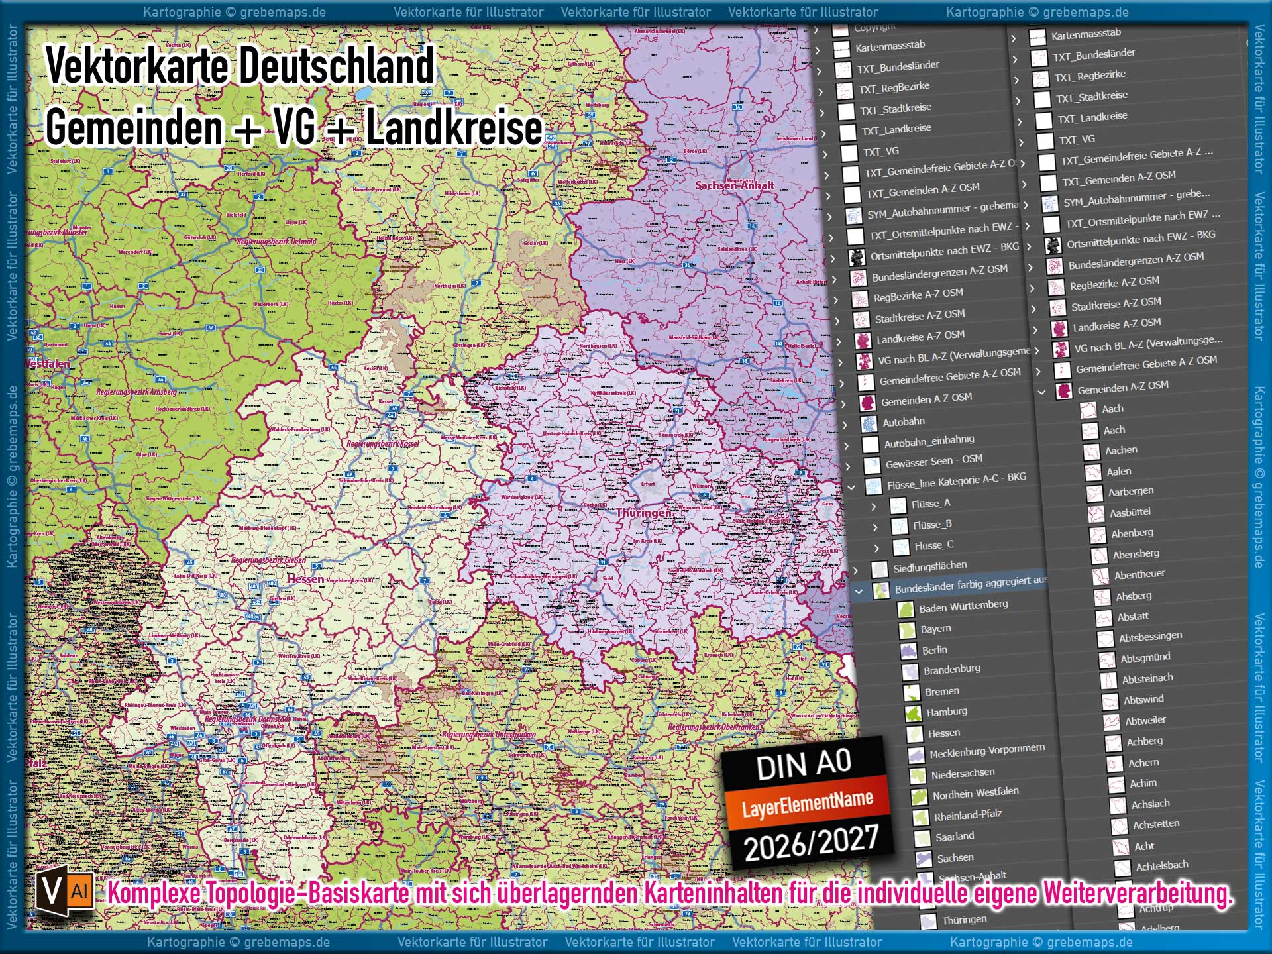The width and height of the screenshot is (1272, 954).
Task: Click the Achim sublayer thumbnail
Action: tap(1117, 786)
